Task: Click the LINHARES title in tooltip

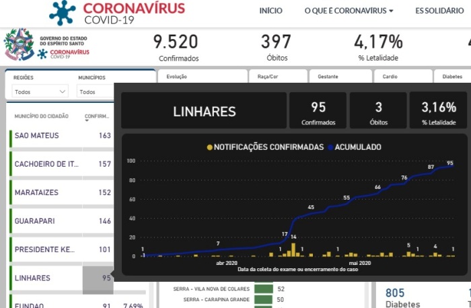Action: [204, 111]
